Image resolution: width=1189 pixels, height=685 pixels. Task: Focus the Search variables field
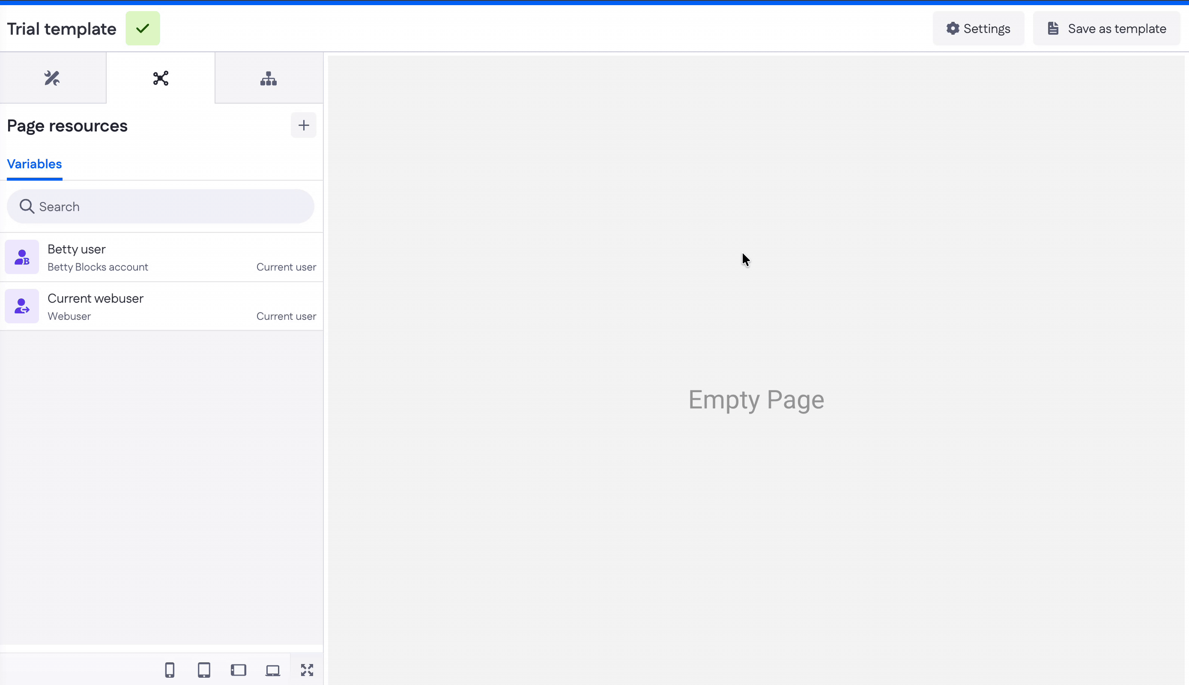[161, 206]
